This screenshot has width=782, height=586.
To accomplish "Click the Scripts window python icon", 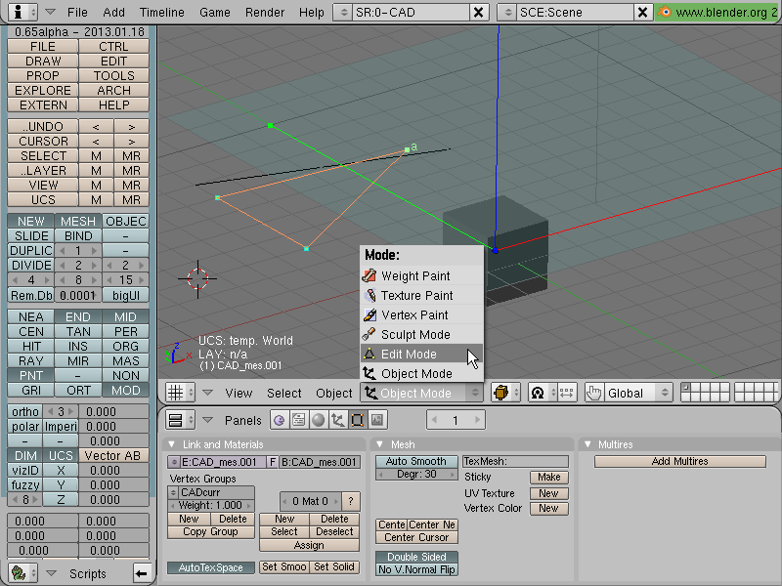I will 19,573.
